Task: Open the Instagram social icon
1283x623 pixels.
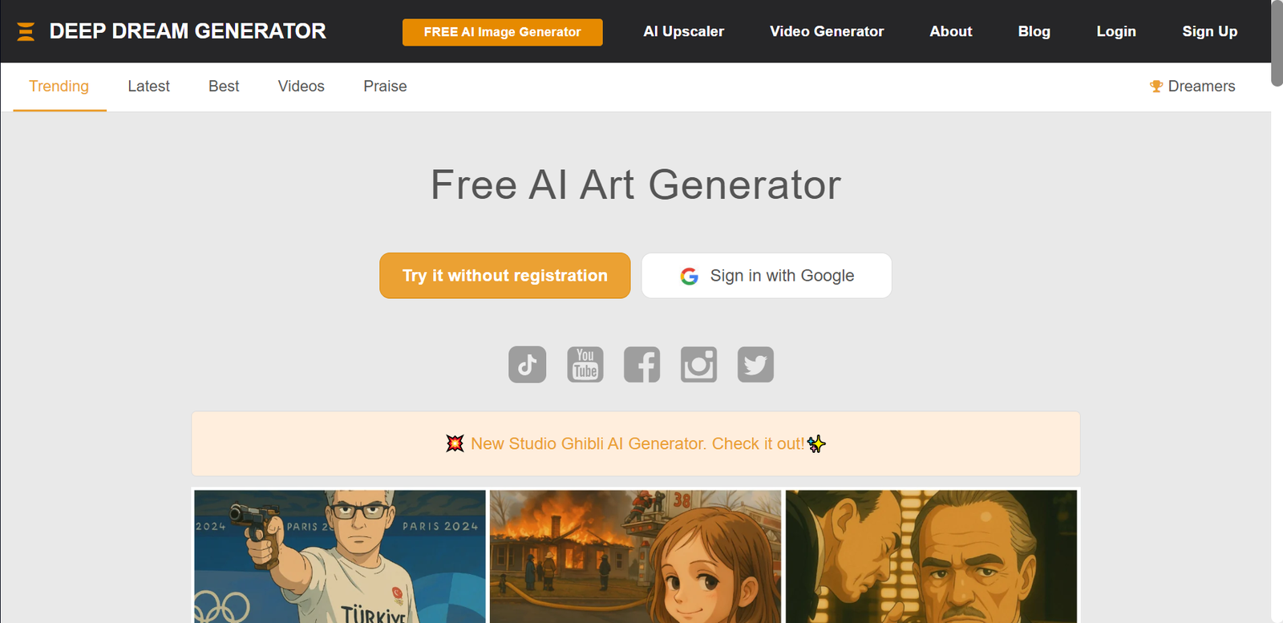Action: [x=698, y=365]
